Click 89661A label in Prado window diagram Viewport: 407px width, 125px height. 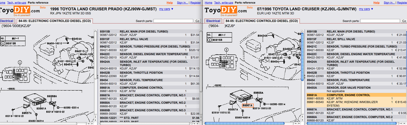[x=41, y=109]
